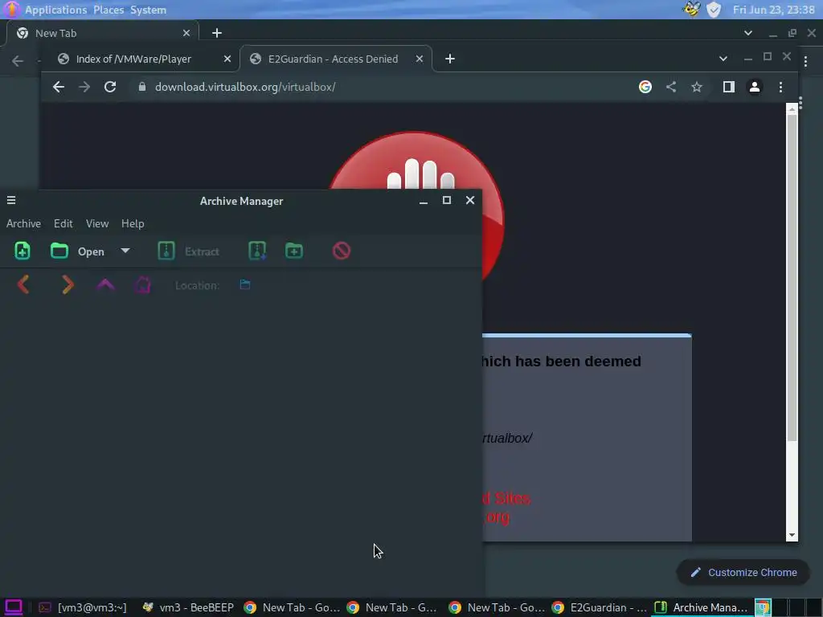
Task: Open the Chrome profile avatar menu
Action: tap(755, 87)
